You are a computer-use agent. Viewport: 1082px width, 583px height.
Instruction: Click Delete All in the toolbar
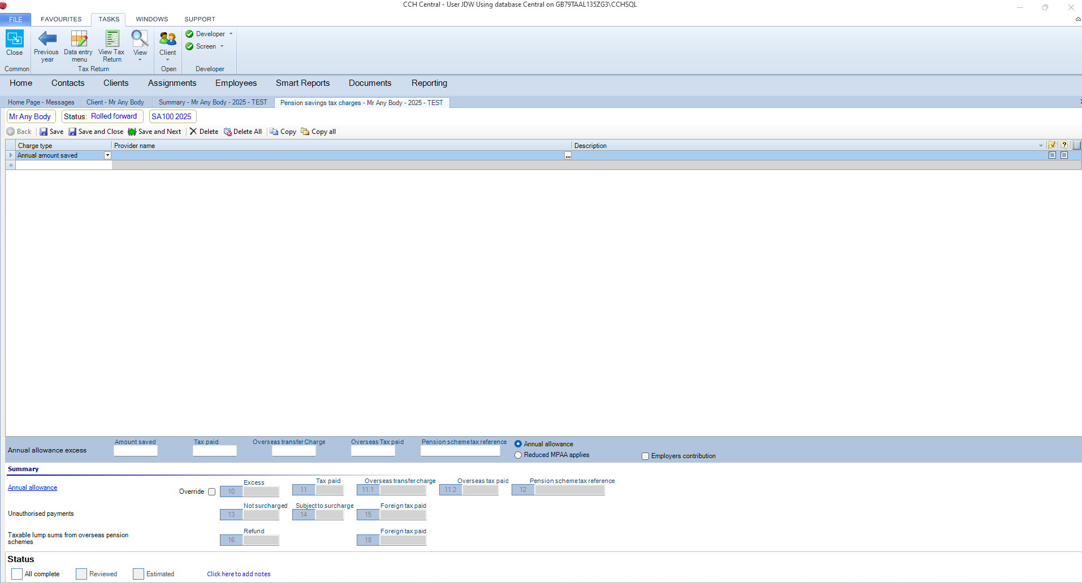[243, 132]
